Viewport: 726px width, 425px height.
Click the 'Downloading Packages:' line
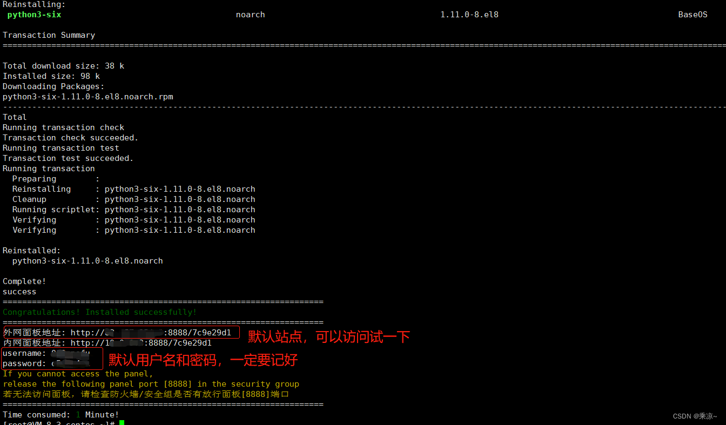[53, 86]
